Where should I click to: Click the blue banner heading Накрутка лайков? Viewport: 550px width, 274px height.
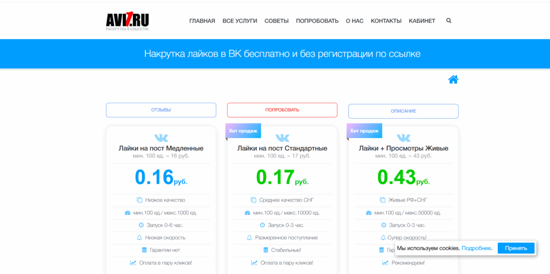[x=282, y=54]
